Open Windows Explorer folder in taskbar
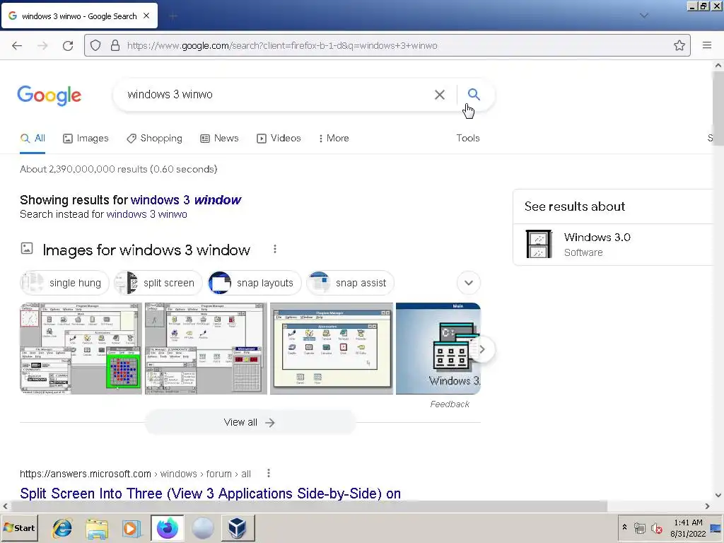This screenshot has width=724, height=543. pos(97,528)
